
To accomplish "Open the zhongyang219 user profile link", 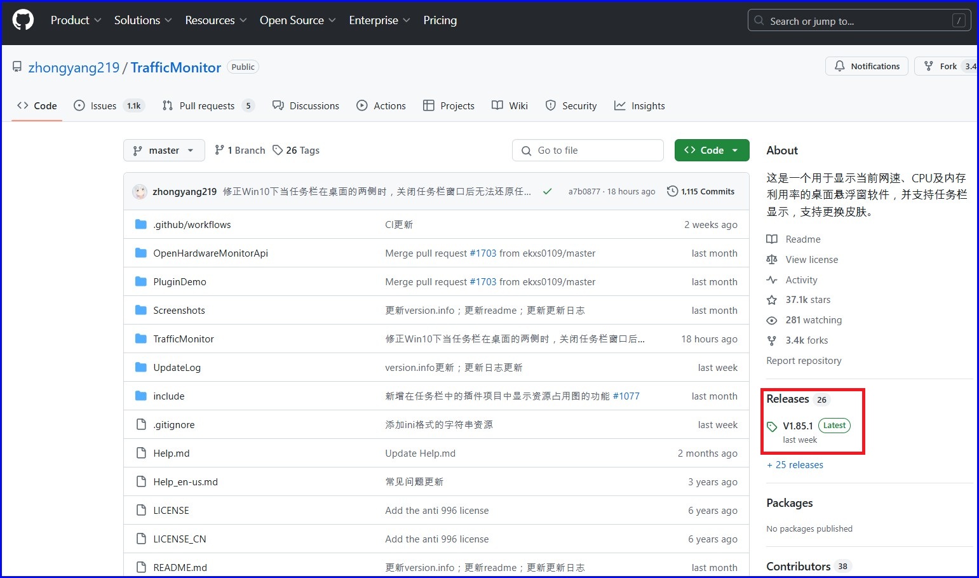I will pos(74,67).
